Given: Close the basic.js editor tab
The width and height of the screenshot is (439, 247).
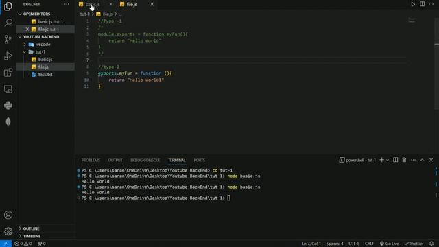Looking at the screenshot, I should (111, 4).
